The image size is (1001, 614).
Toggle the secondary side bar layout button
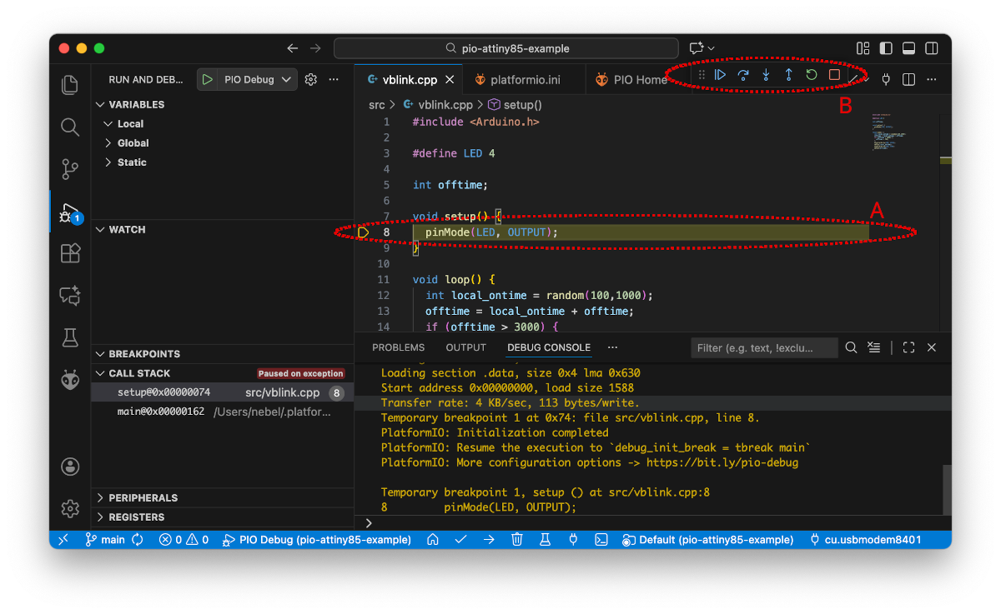[x=931, y=48]
